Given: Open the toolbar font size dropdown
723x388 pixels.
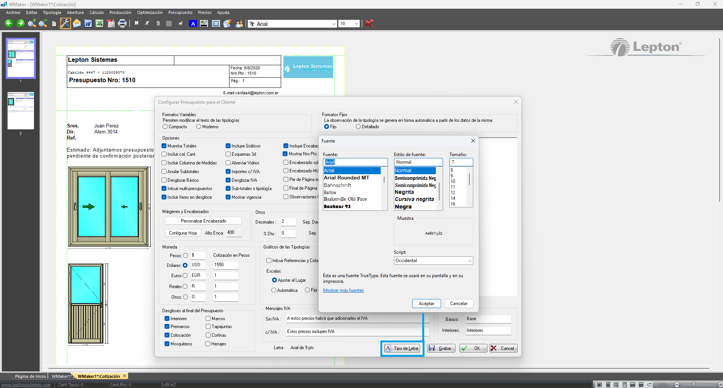Looking at the screenshot, I should [x=357, y=24].
